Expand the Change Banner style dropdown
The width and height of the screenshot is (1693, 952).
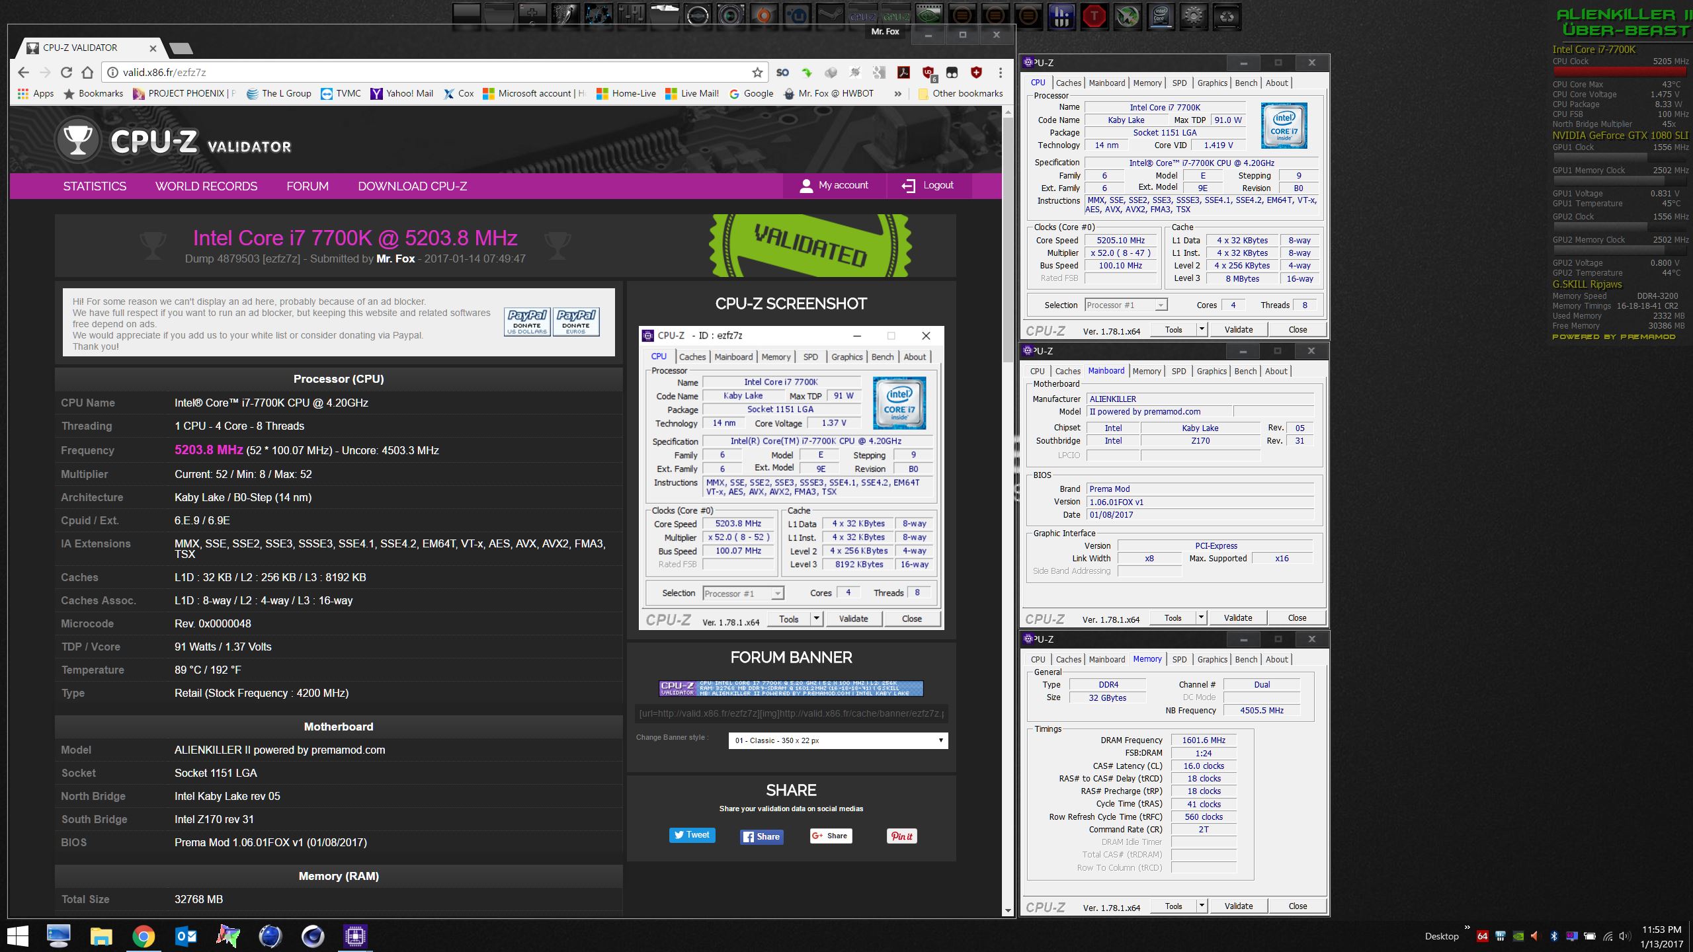838,740
